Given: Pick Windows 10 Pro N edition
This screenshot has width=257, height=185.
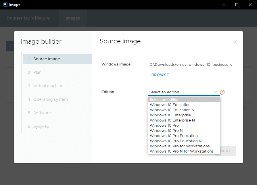Looking at the screenshot, I should pos(166,131).
